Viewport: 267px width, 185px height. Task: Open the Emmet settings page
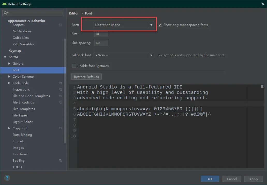pyautogui.click(x=18, y=141)
